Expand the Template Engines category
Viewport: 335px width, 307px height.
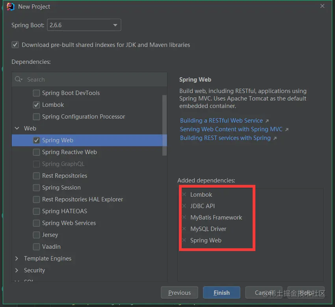[x=17, y=258]
